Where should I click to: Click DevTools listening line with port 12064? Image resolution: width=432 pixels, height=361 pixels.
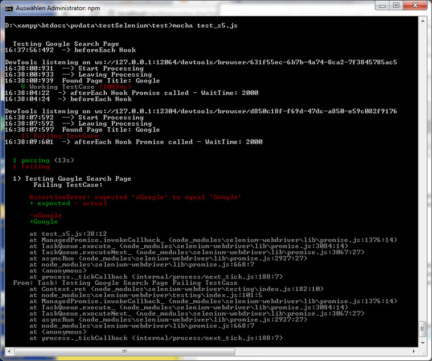tap(201, 62)
